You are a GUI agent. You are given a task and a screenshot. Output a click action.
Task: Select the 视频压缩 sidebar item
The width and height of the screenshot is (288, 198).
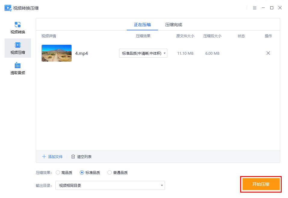[x=18, y=48]
